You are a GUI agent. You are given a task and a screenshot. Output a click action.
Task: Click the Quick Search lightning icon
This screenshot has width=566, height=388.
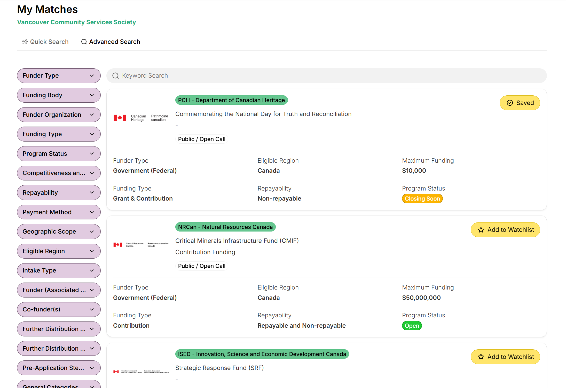tap(25, 42)
